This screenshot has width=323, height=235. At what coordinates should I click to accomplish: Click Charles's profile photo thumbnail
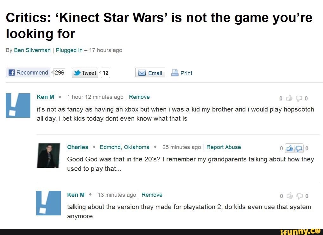tap(48, 155)
